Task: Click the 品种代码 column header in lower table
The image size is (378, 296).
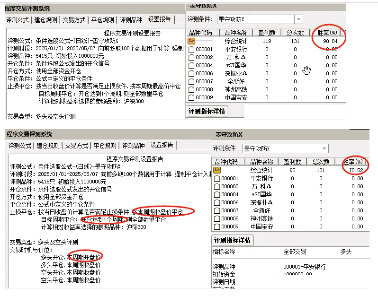Action: point(226,162)
